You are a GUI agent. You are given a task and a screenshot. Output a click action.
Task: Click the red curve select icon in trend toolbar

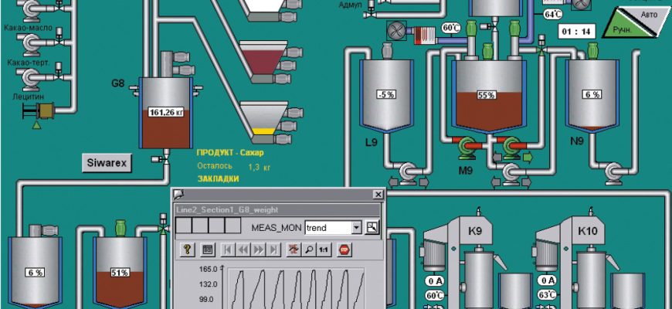tap(293, 249)
